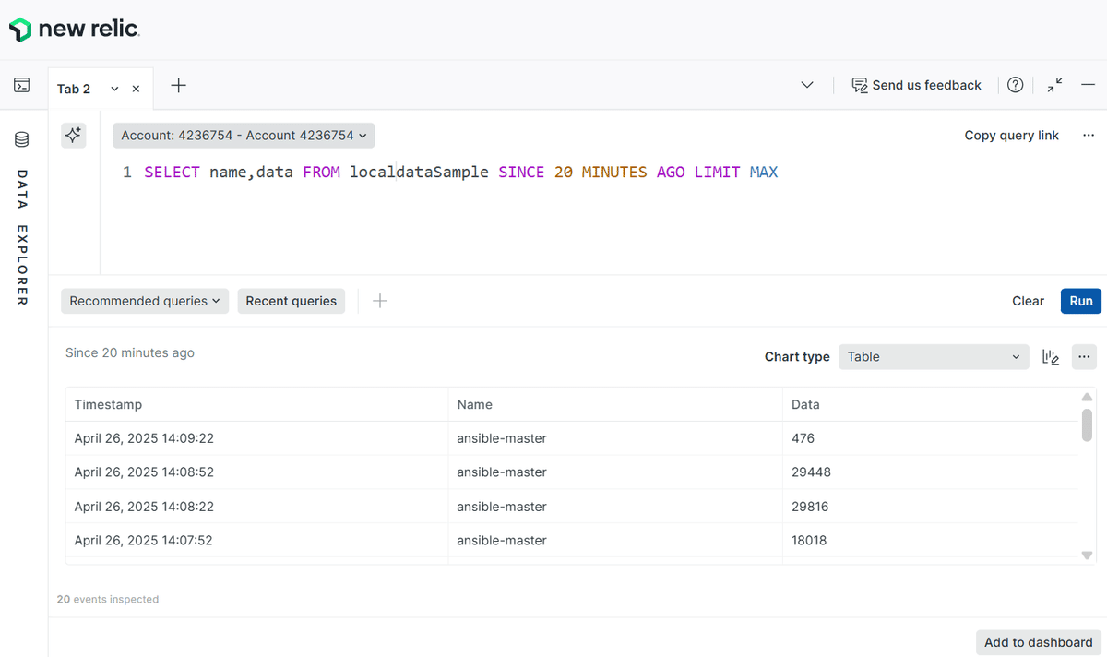
Task: Open a new tab with the plus button
Action: tap(178, 85)
